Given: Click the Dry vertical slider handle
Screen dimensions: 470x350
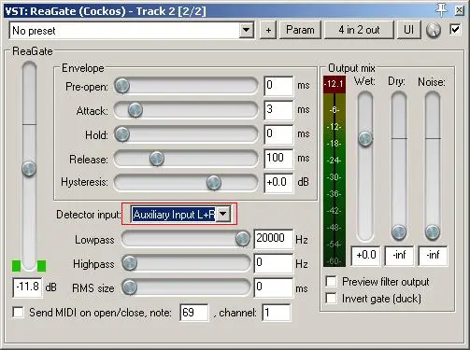Looking at the screenshot, I should (x=399, y=231).
